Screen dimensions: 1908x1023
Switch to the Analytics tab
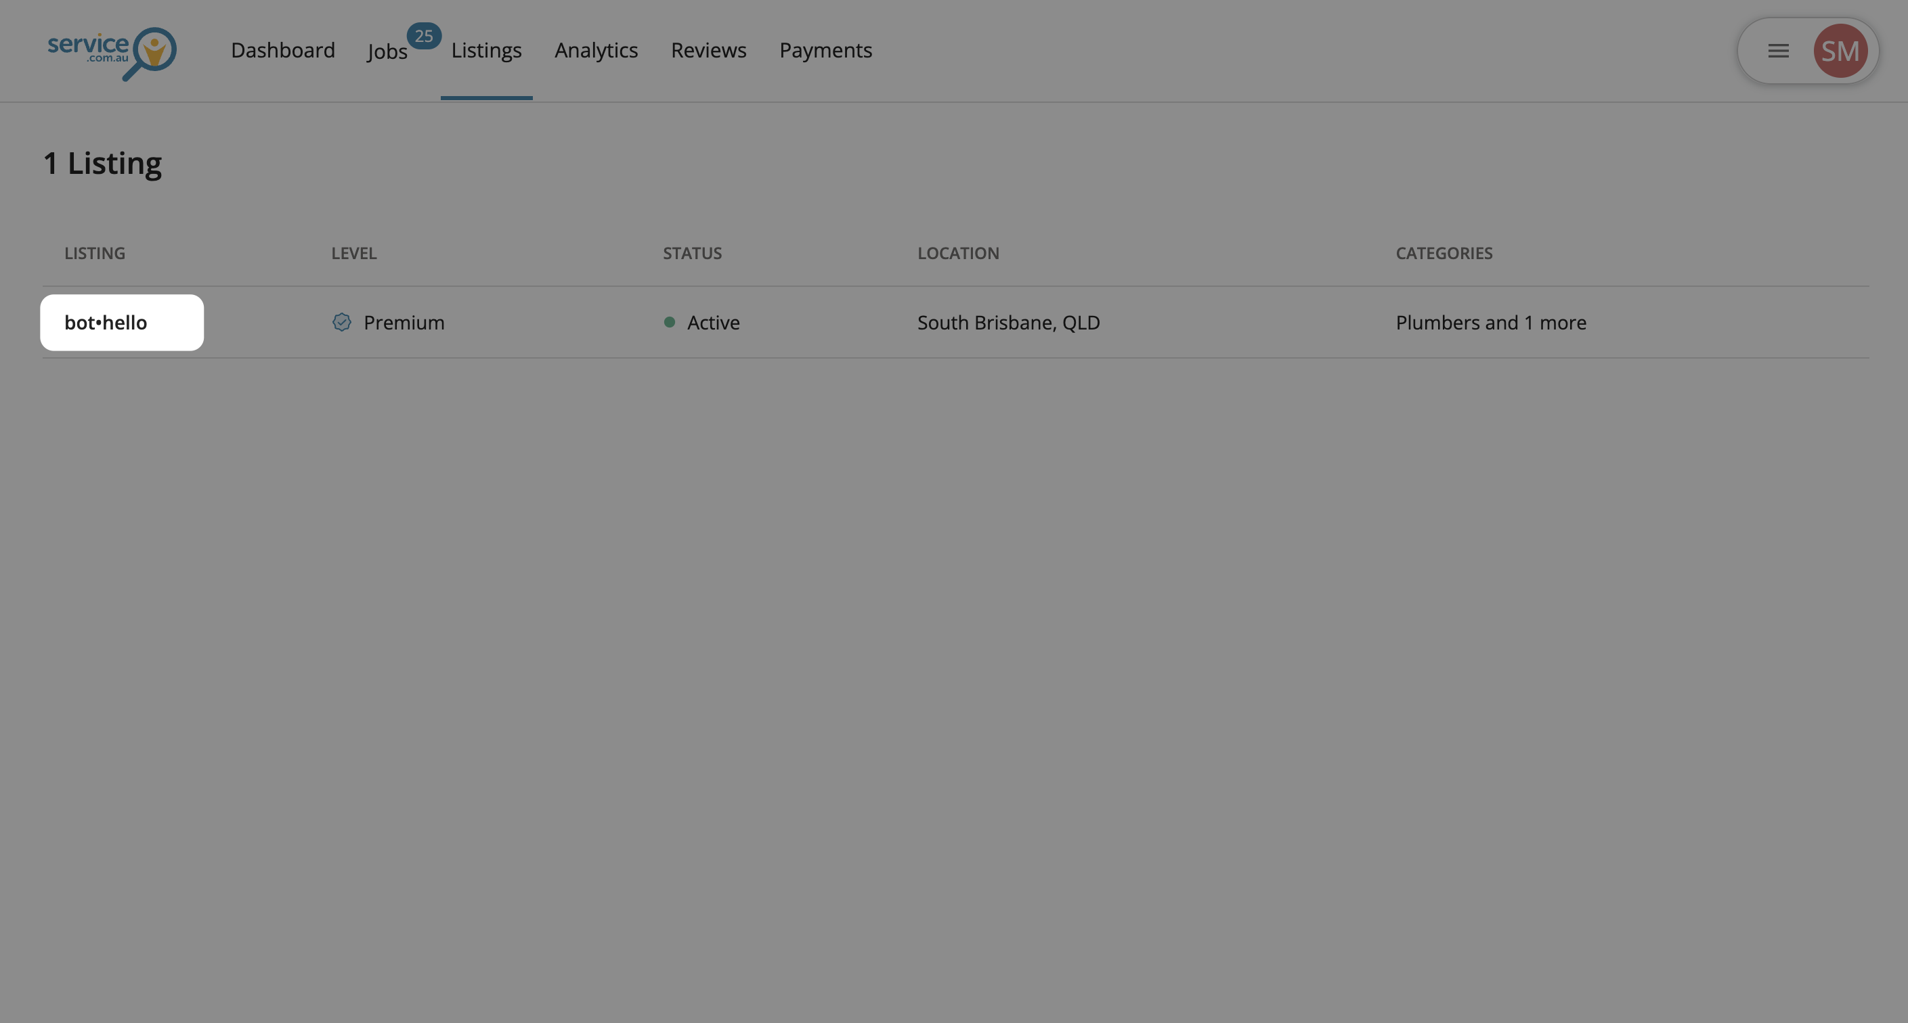click(596, 50)
